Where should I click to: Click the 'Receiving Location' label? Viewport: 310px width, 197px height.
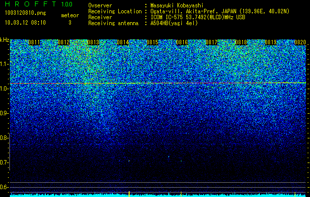click(115, 11)
